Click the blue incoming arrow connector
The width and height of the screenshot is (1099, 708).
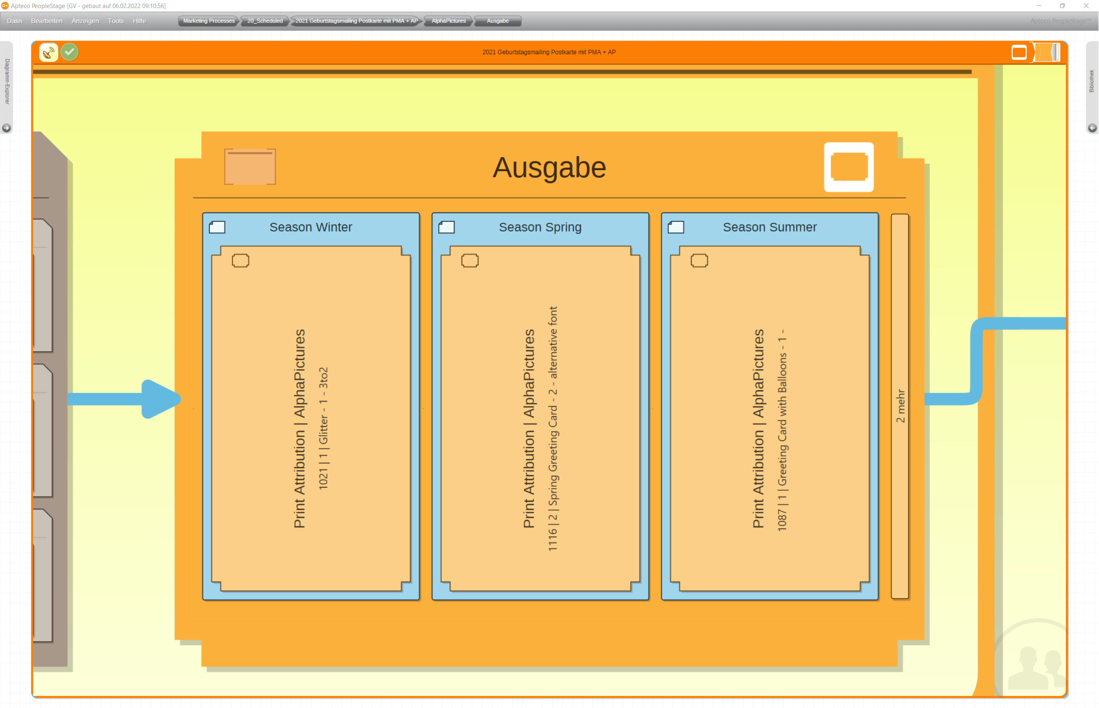pos(124,399)
